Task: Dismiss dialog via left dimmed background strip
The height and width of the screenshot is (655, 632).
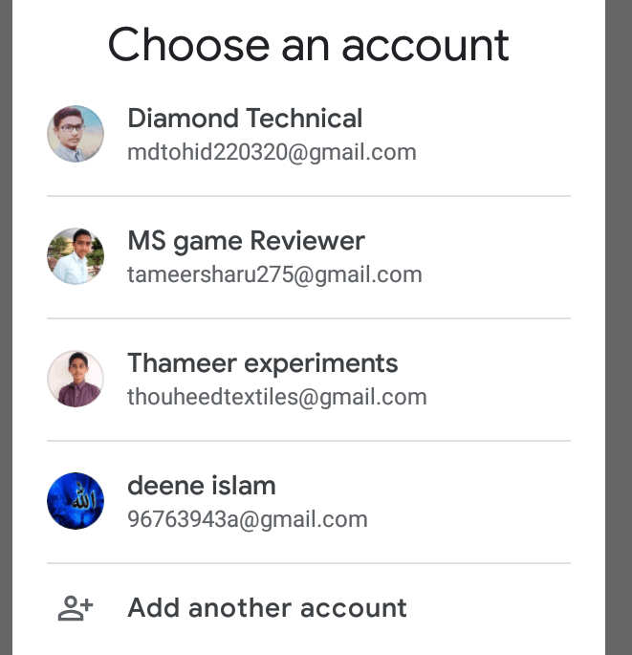Action: pos(5,325)
